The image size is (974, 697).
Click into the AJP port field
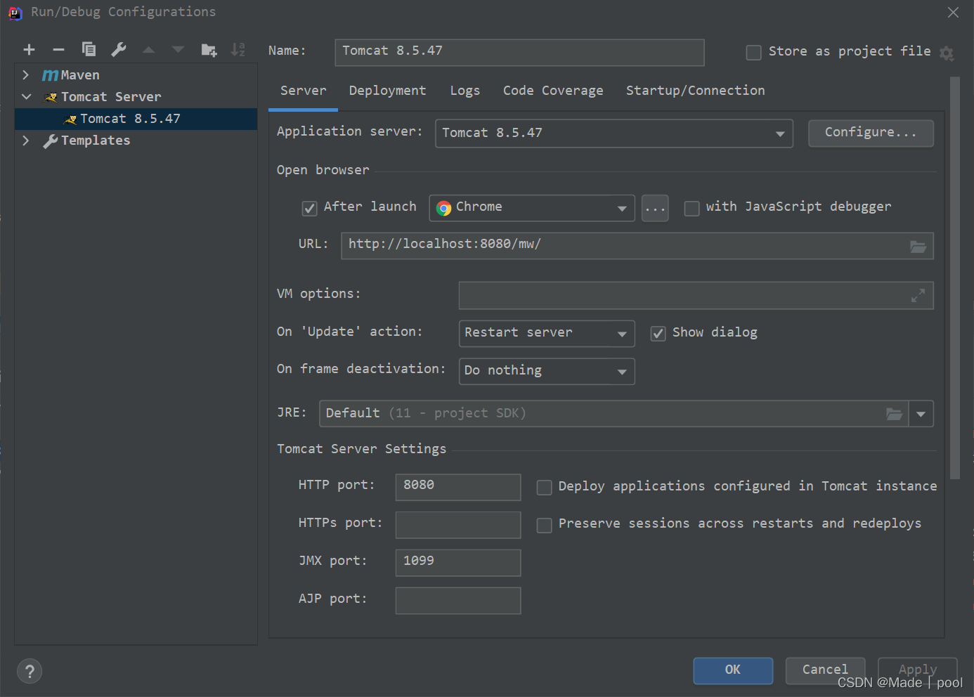(x=458, y=601)
